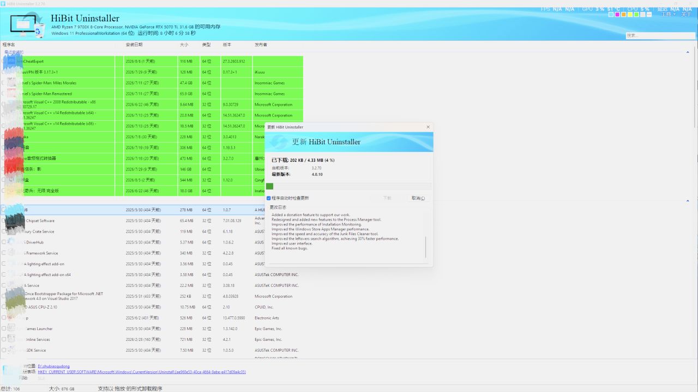Viewport: 698px width, 392px height.
Task: Pick the green theme color swatch
Action: [x=636, y=15]
